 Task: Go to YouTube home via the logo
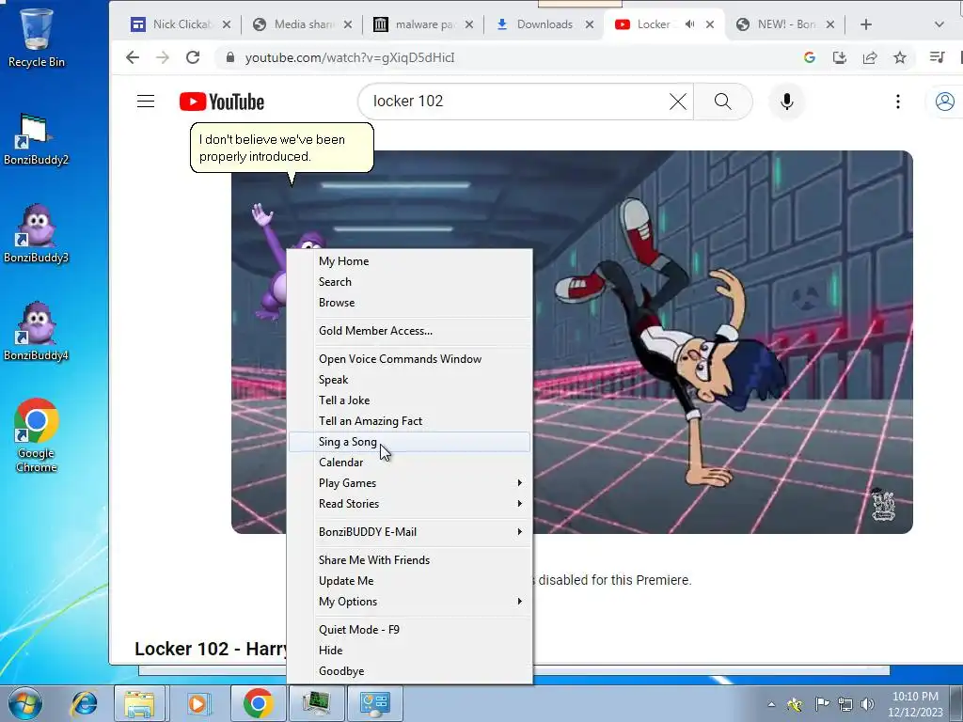(222, 102)
